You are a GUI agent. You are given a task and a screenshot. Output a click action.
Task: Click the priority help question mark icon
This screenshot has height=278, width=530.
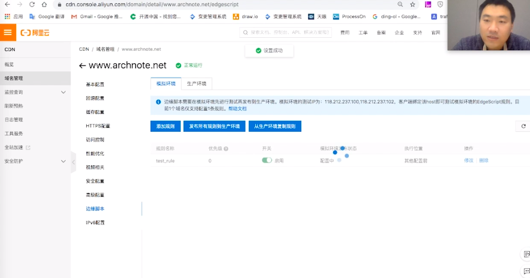225,148
